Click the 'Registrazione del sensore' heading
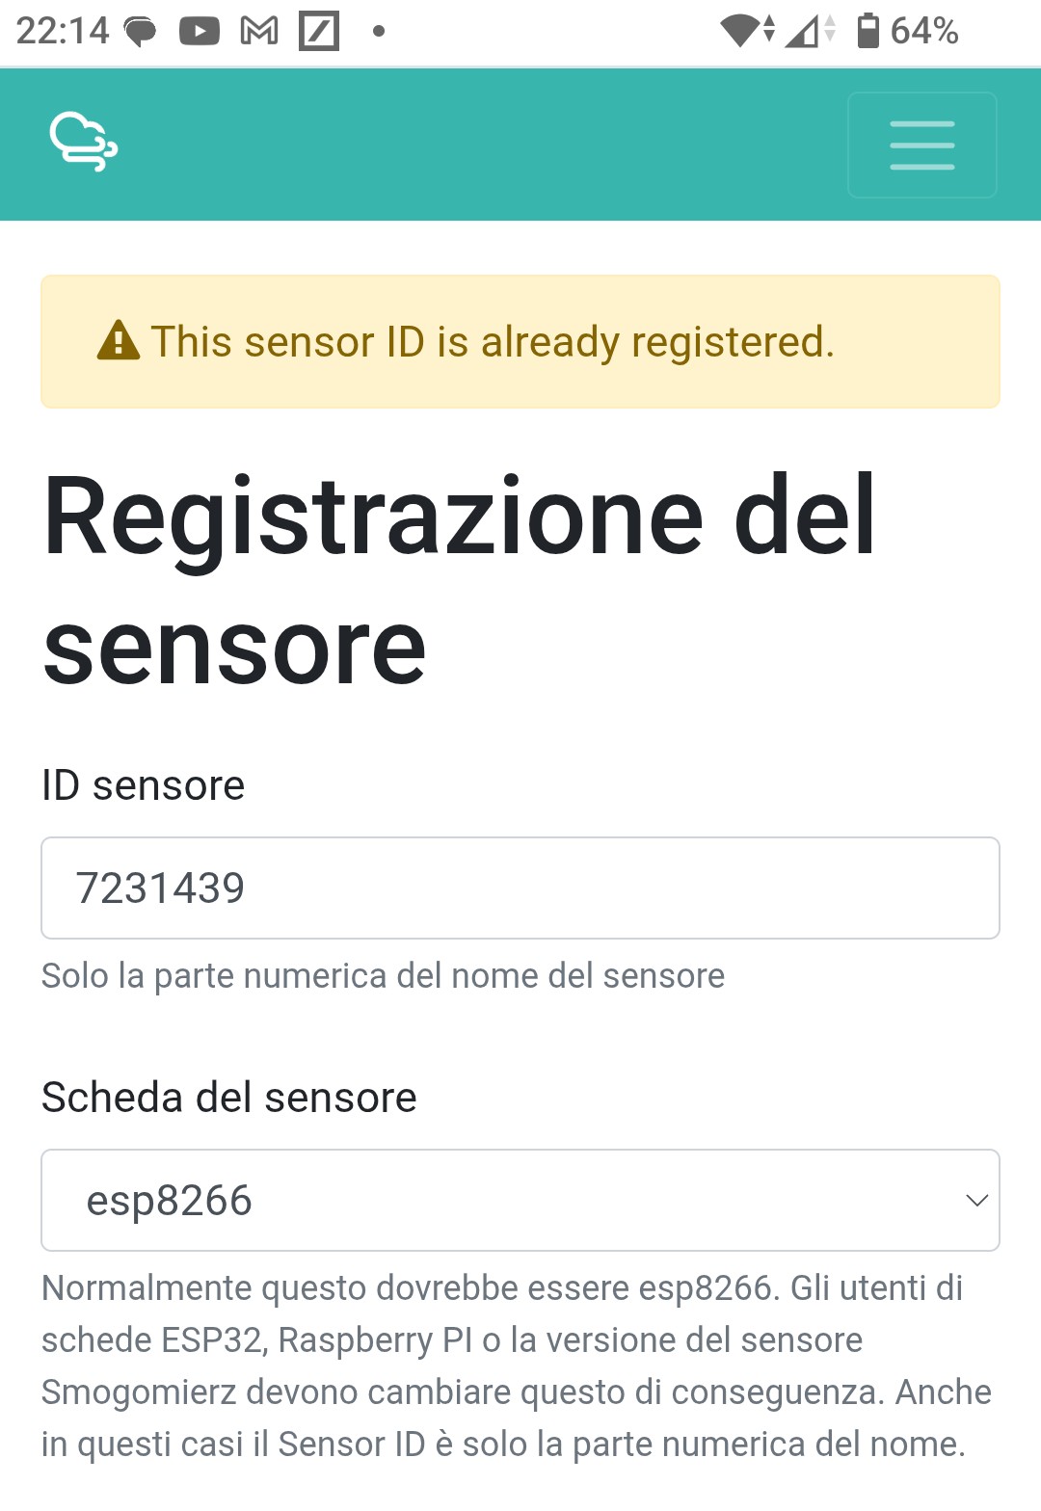The width and height of the screenshot is (1041, 1511). [x=459, y=581]
